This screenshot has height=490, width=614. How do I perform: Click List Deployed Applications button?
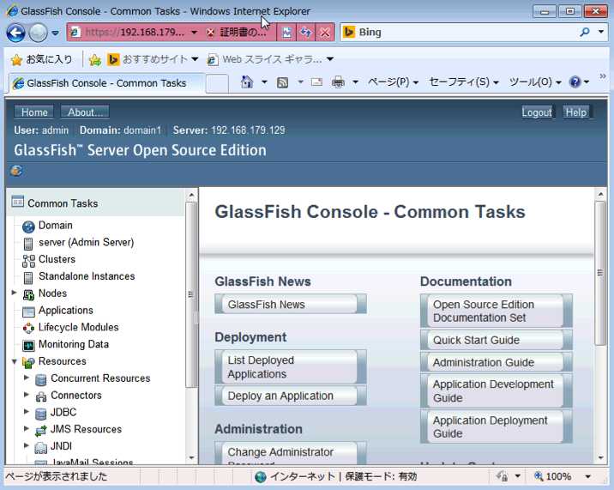291,367
